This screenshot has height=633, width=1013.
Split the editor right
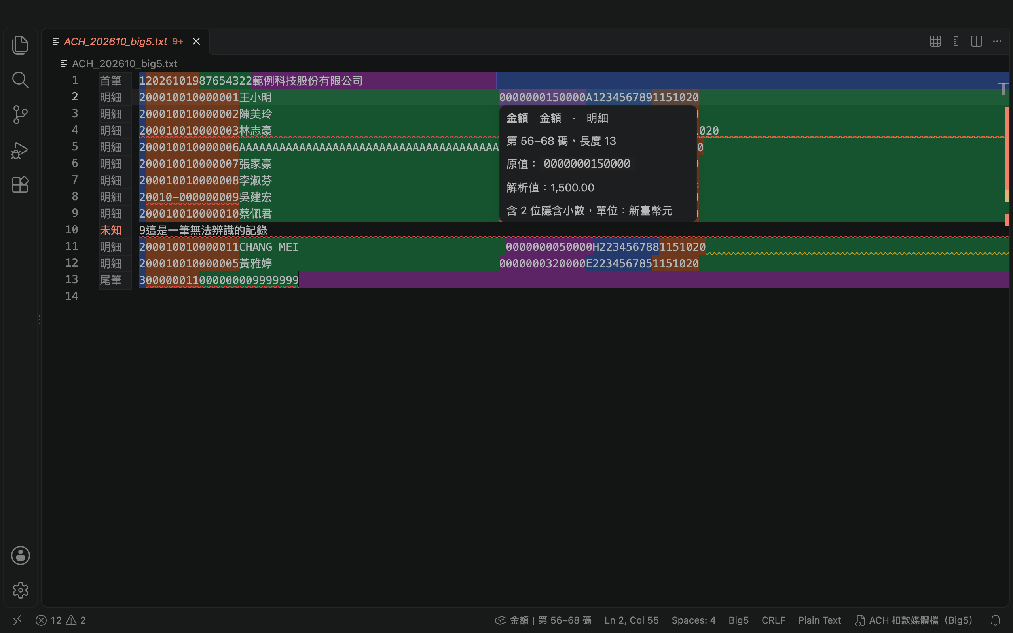tap(976, 41)
